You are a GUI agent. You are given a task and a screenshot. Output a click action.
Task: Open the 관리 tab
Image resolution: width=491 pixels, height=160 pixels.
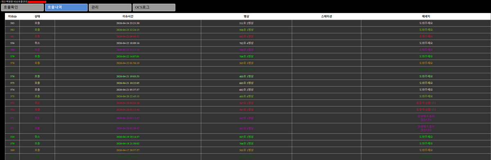[x=110, y=7]
